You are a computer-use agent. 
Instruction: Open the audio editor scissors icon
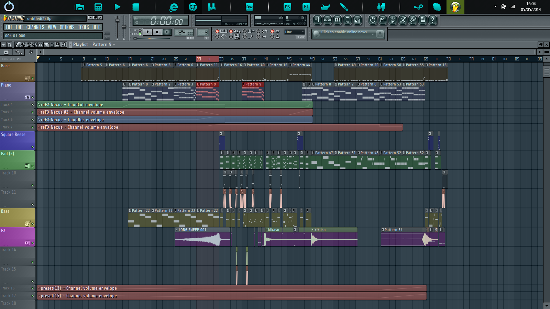pyautogui.click(x=403, y=20)
